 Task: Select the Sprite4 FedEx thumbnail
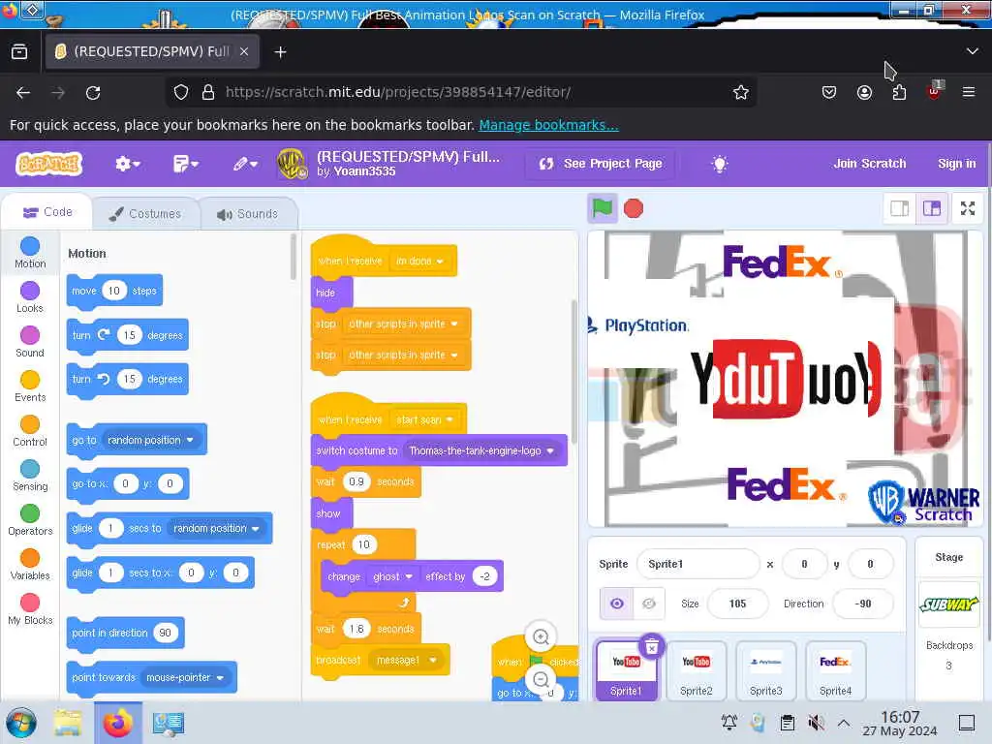(x=835, y=670)
